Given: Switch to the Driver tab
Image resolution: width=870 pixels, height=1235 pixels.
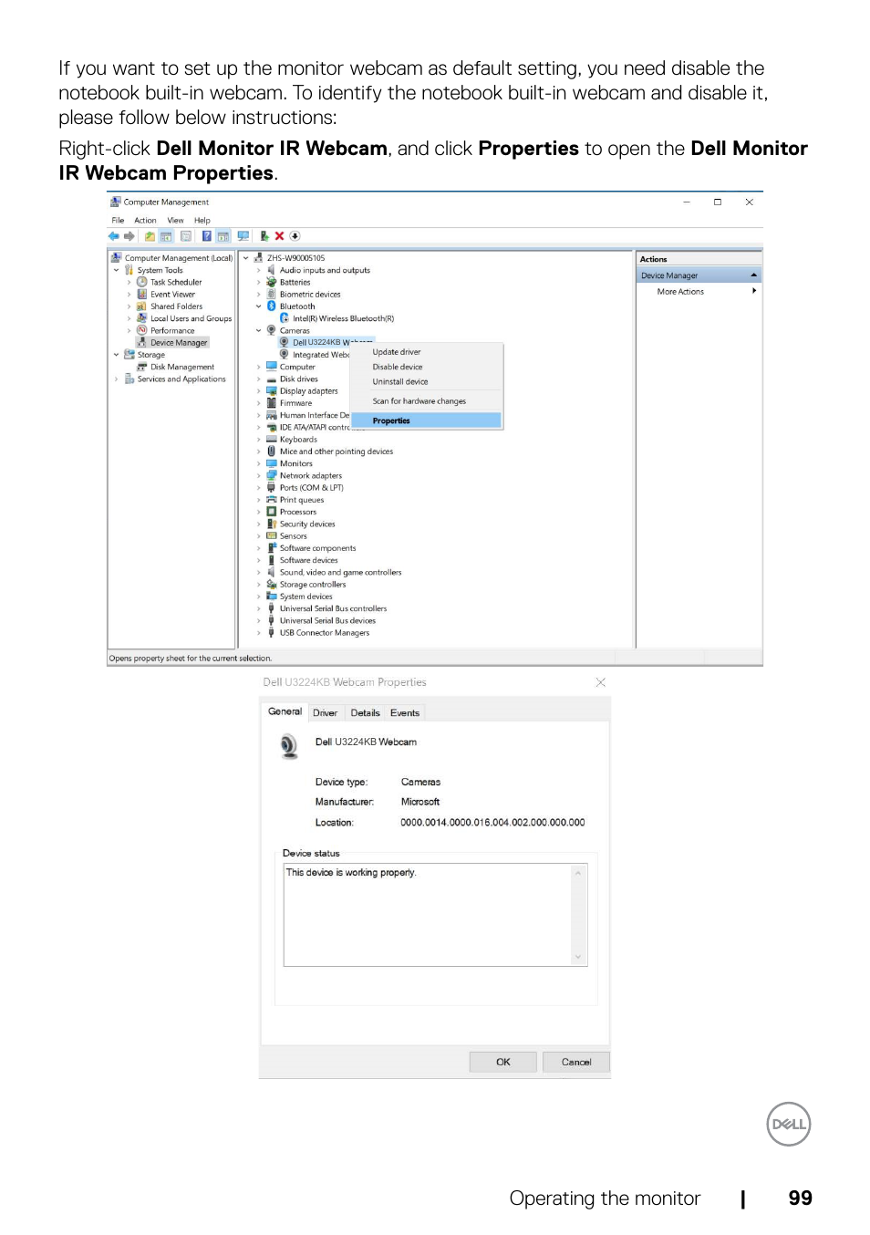Looking at the screenshot, I should (325, 713).
